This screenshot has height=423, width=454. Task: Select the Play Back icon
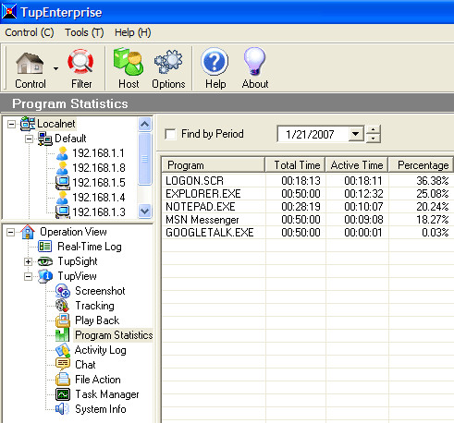pos(63,320)
